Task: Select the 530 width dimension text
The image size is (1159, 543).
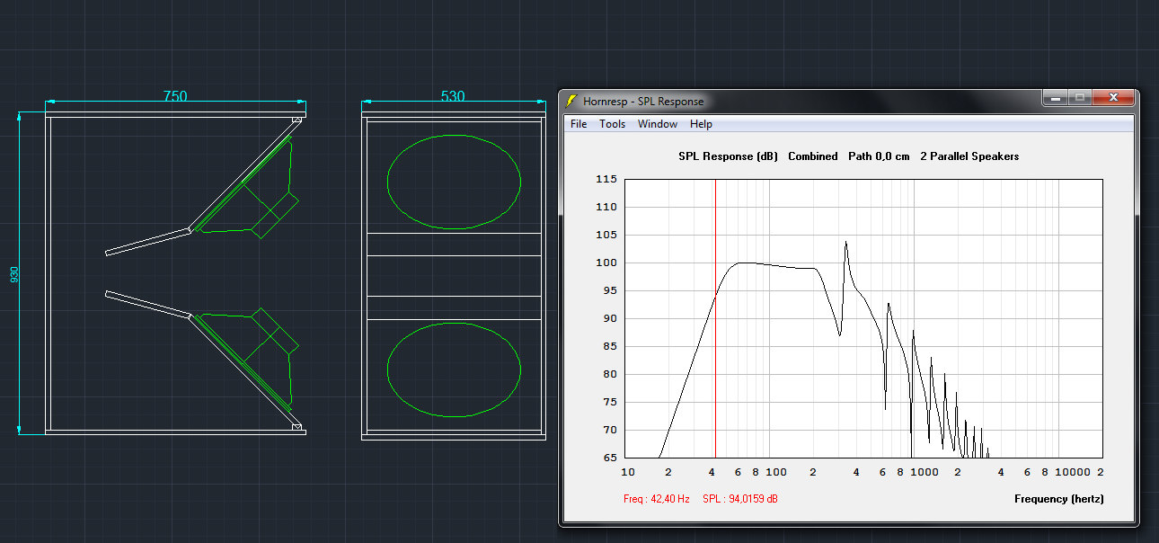Action: click(x=453, y=96)
